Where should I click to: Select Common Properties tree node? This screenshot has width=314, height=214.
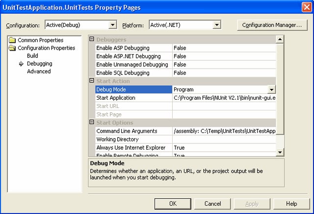pyautogui.click(x=40, y=40)
